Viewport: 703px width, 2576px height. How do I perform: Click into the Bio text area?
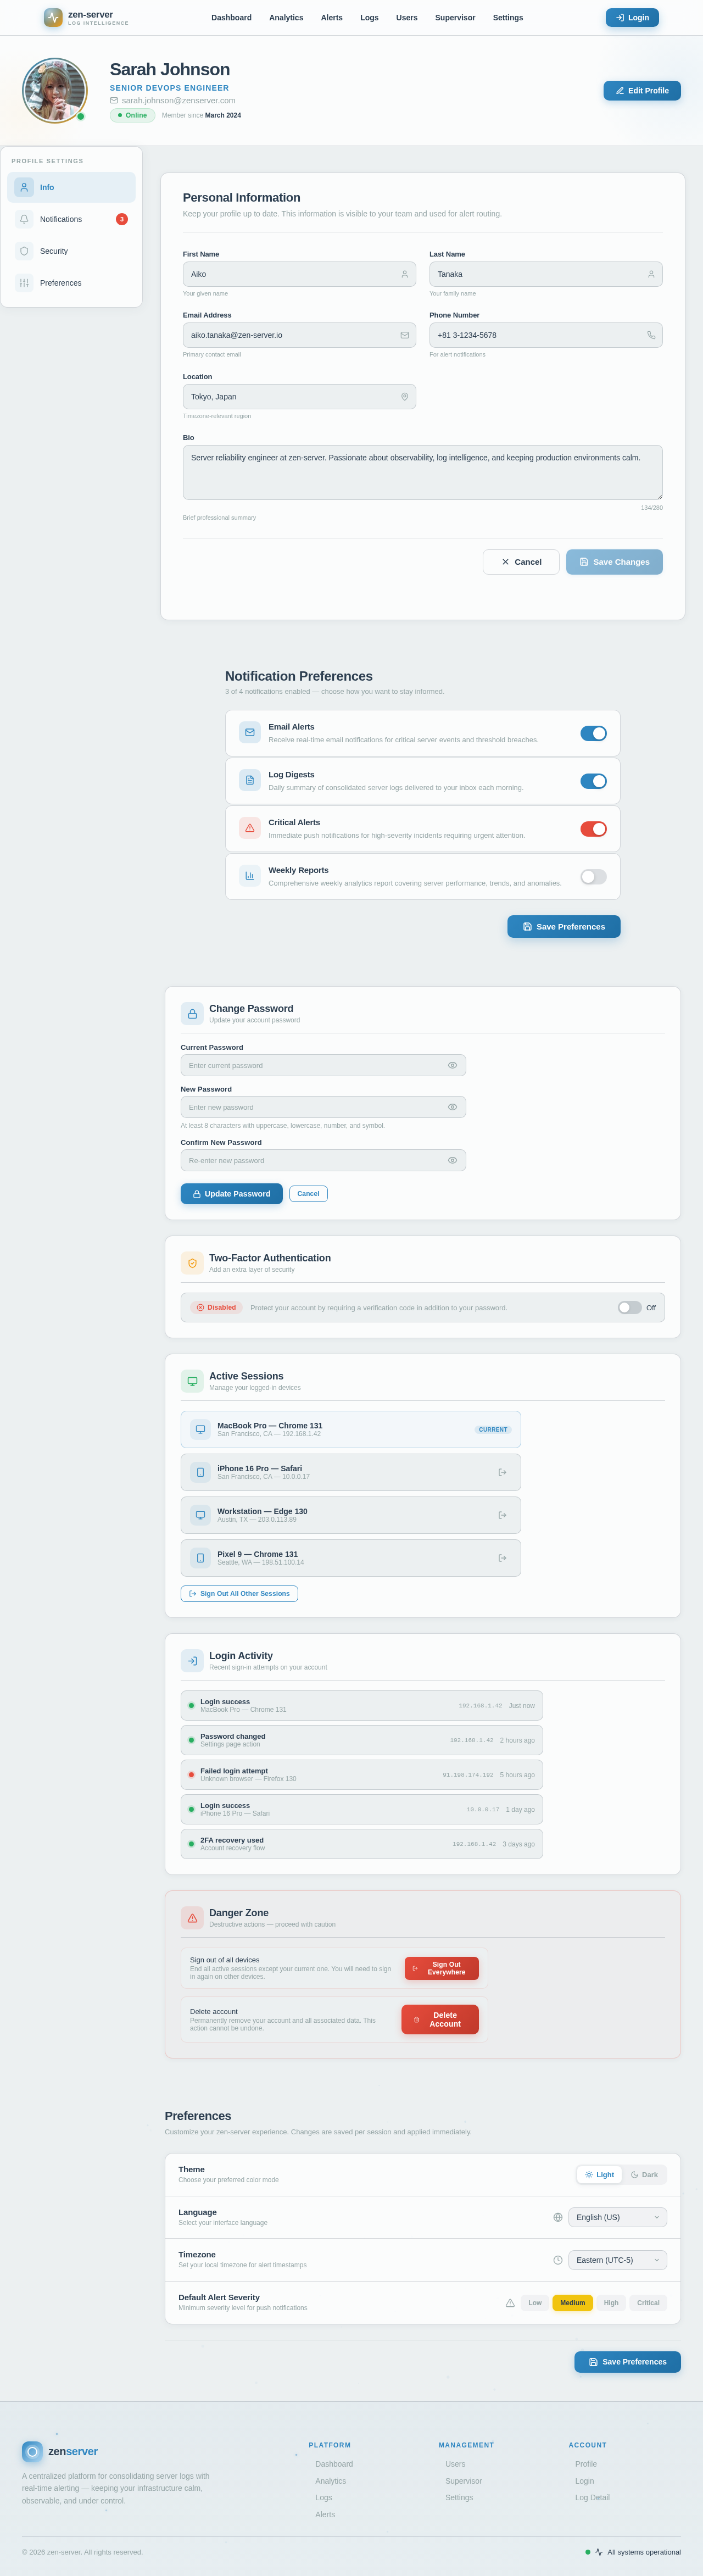pyautogui.click(x=422, y=473)
